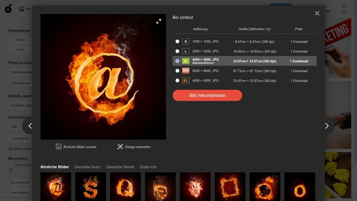357x201 pixels.
Task: Click the similar images search icon
Action: (x=58, y=147)
